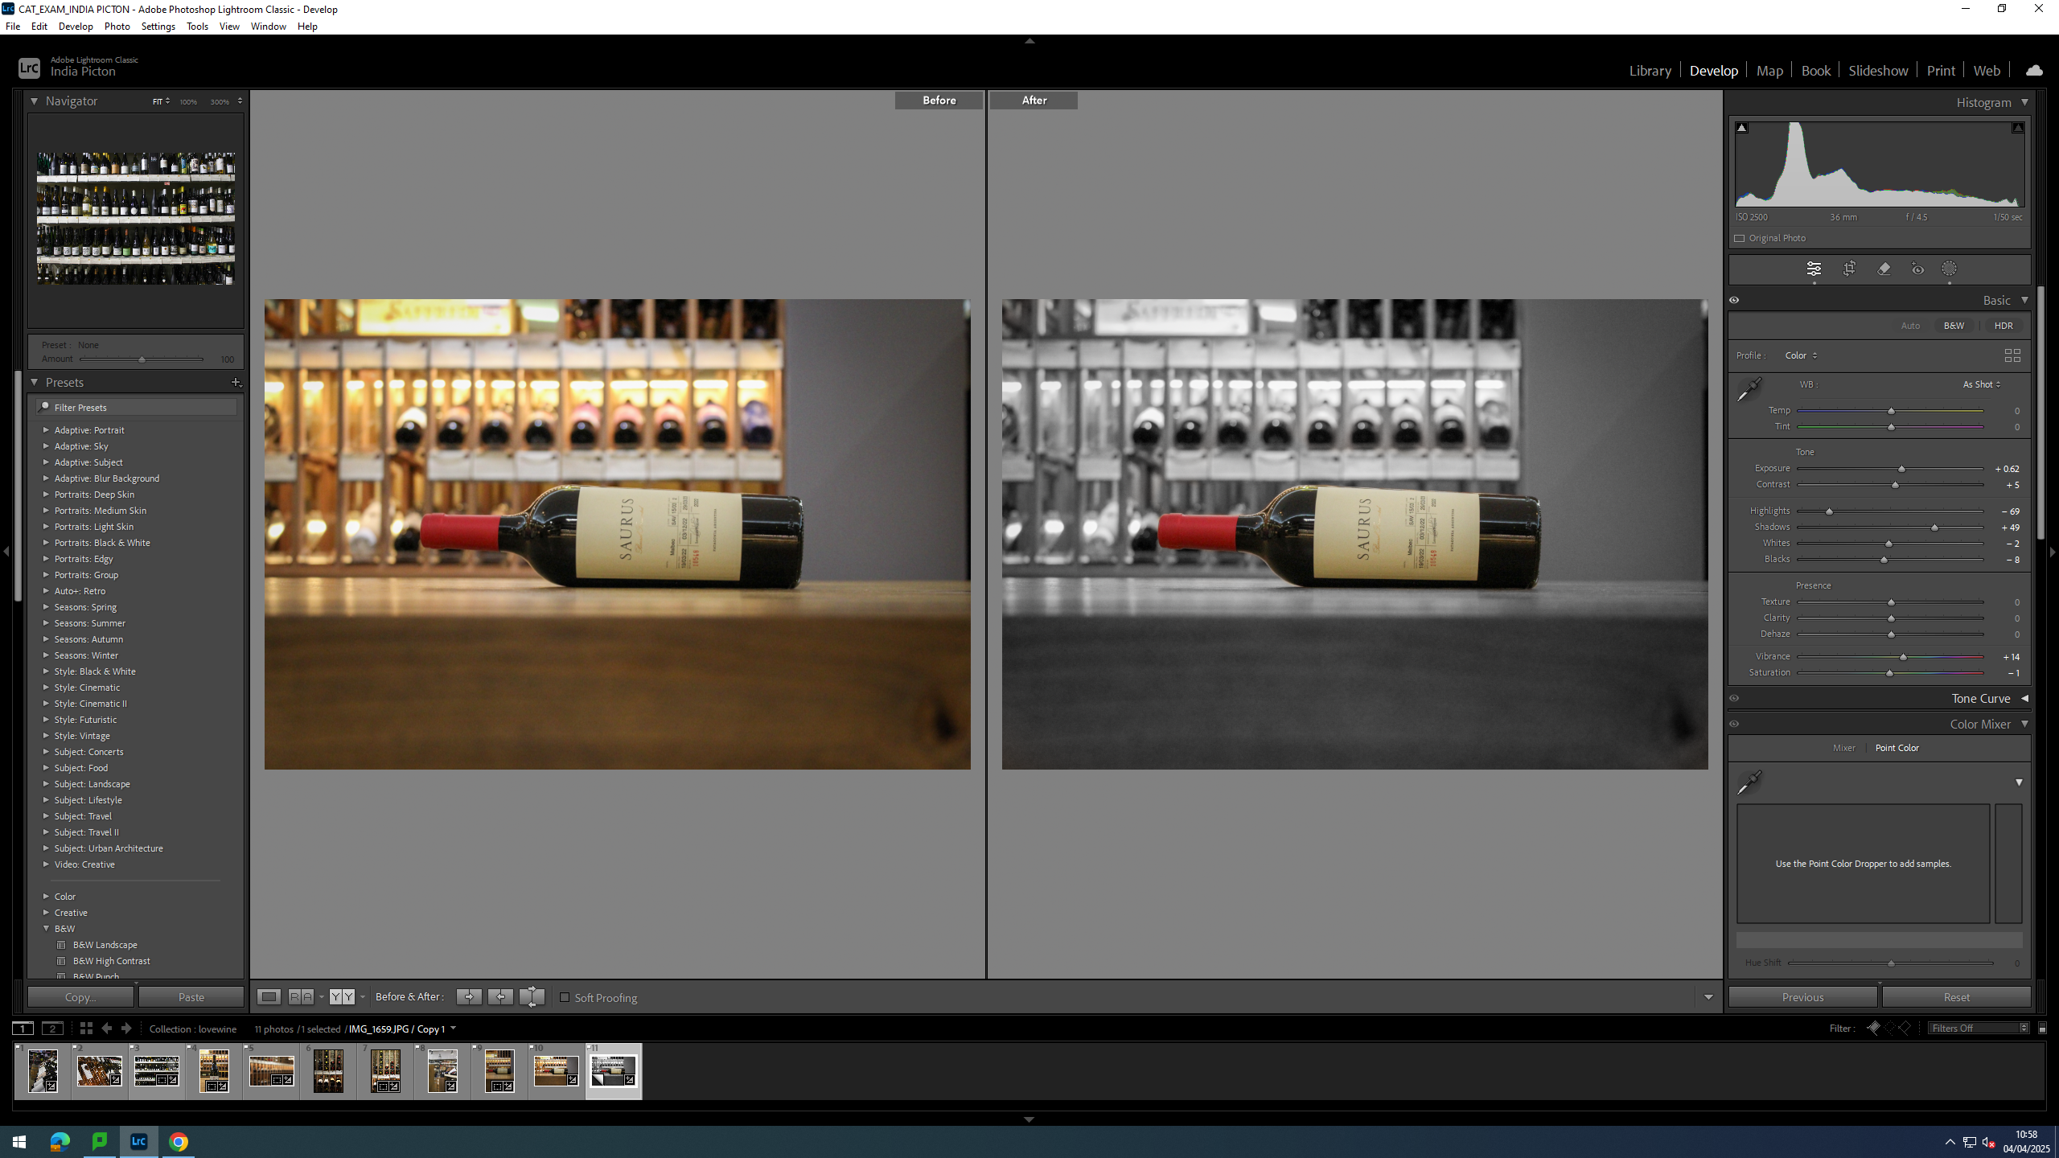Viewport: 2059px width, 1158px height.
Task: Toggle the flag filter diamond icon
Action: tap(1873, 1029)
